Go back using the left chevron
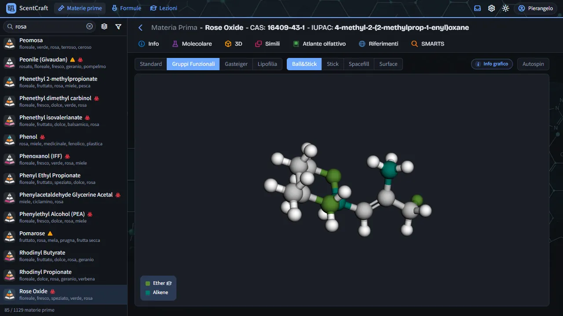563x316 pixels. tap(141, 28)
